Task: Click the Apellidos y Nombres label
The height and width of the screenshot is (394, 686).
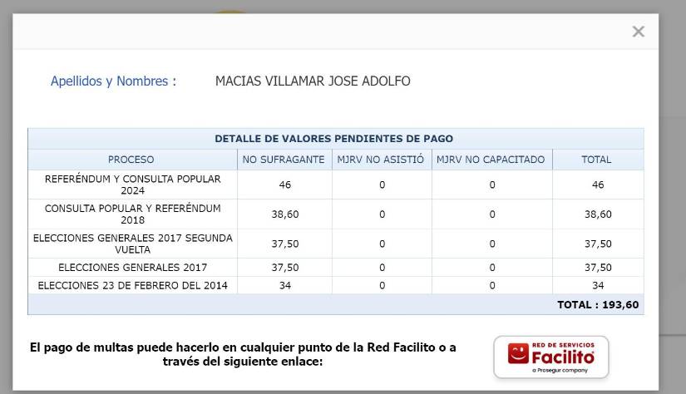Action: (113, 81)
